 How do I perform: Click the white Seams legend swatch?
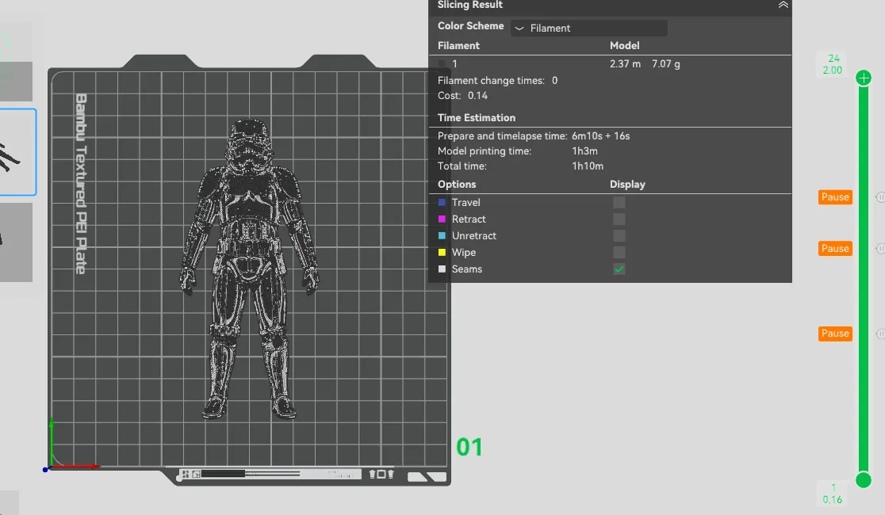(442, 269)
